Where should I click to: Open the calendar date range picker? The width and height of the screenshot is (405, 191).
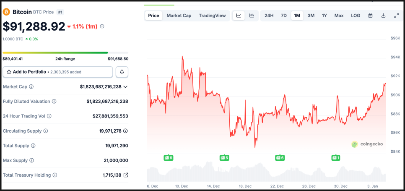(x=371, y=16)
